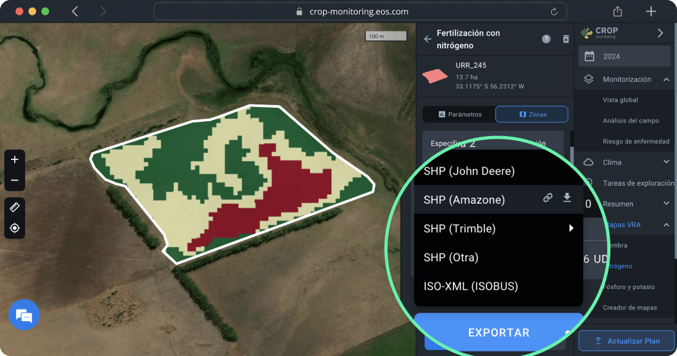Select ISO-XML (ISOBUS) format option
The height and width of the screenshot is (356, 677).
471,286
